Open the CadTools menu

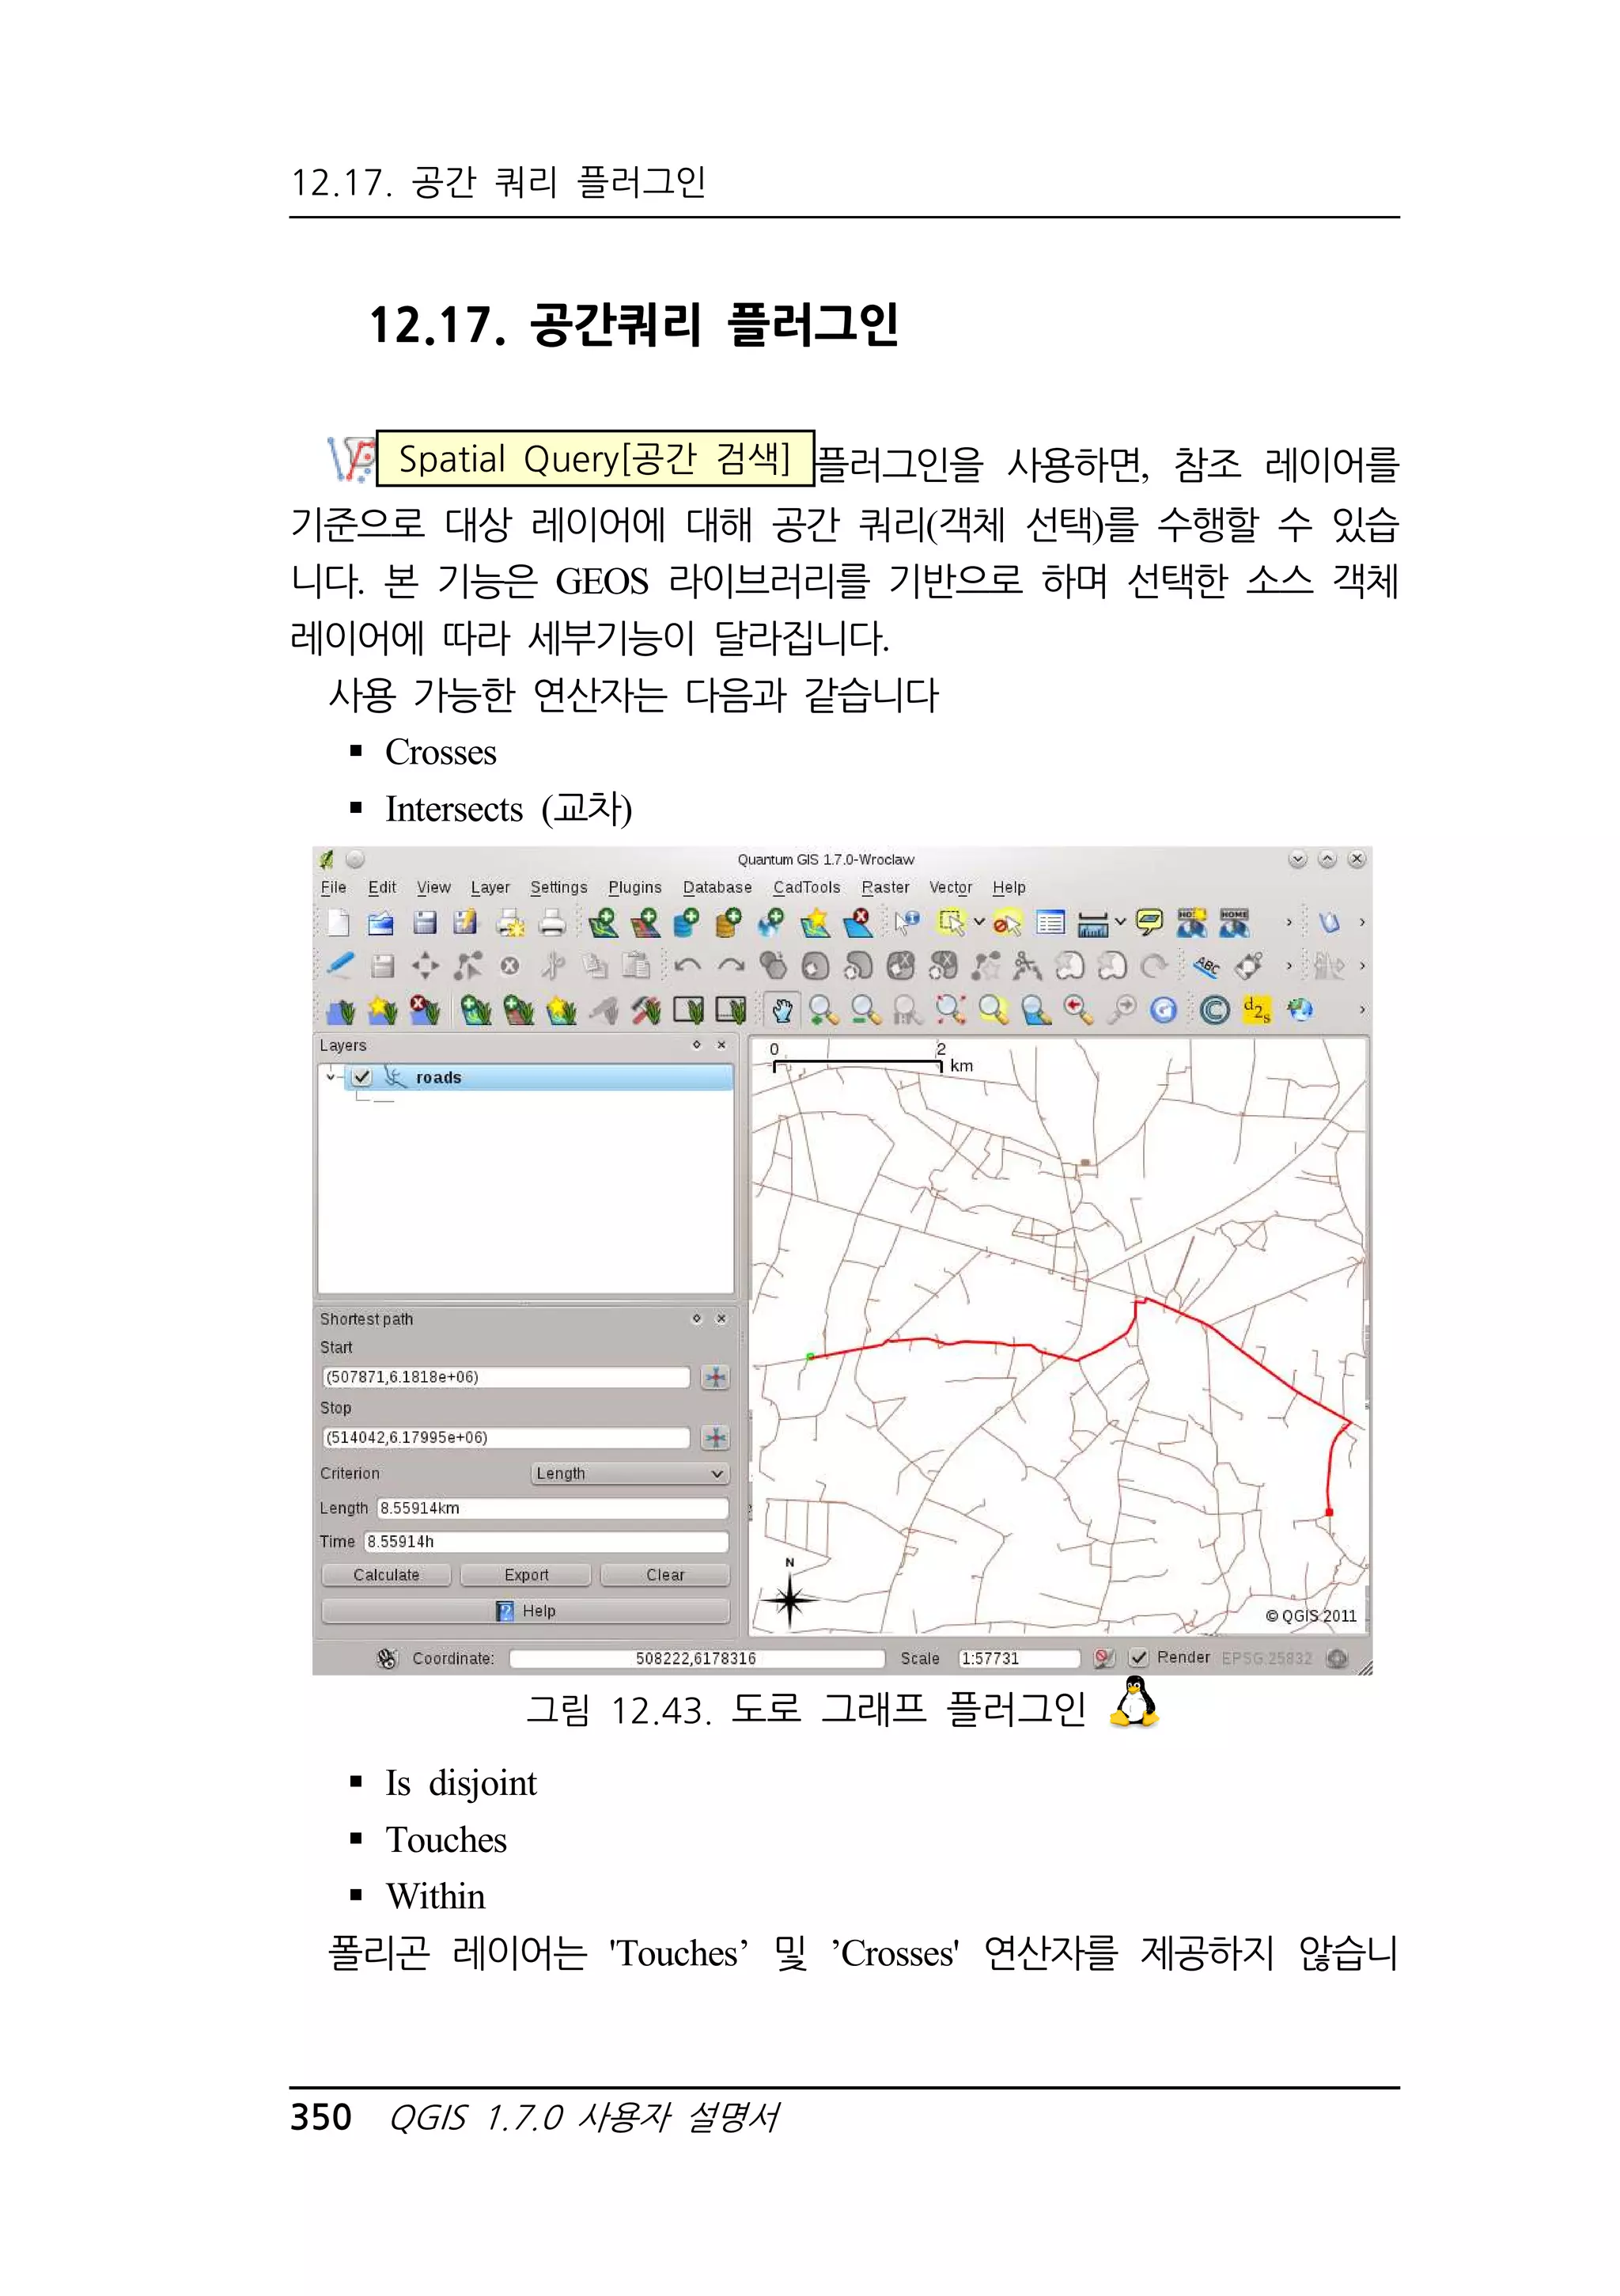(x=807, y=887)
